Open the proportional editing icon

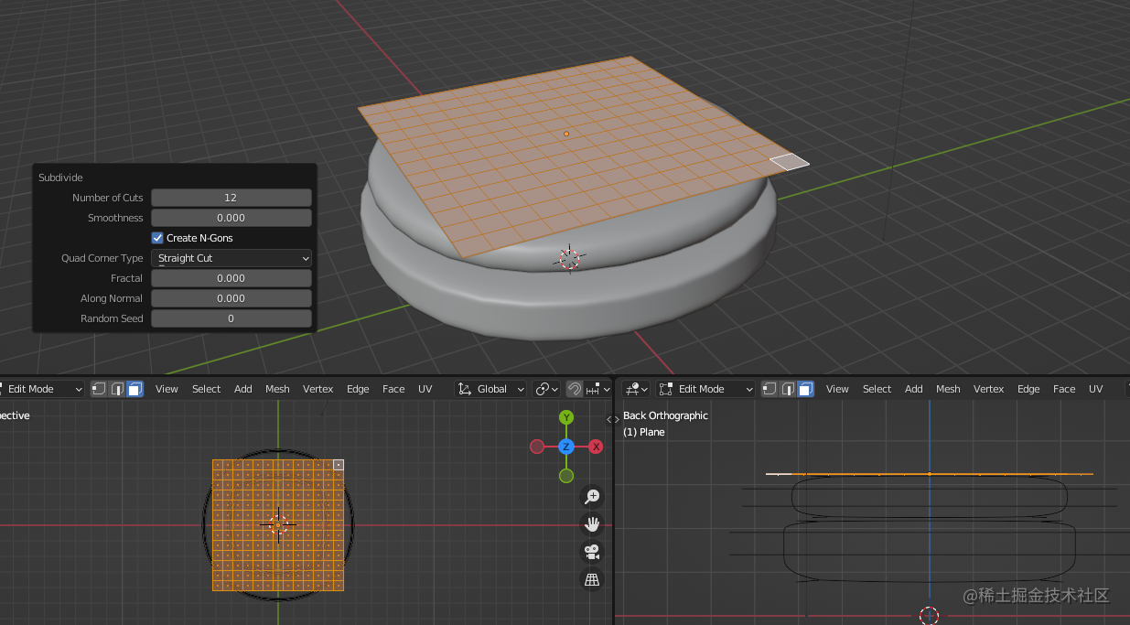click(543, 389)
